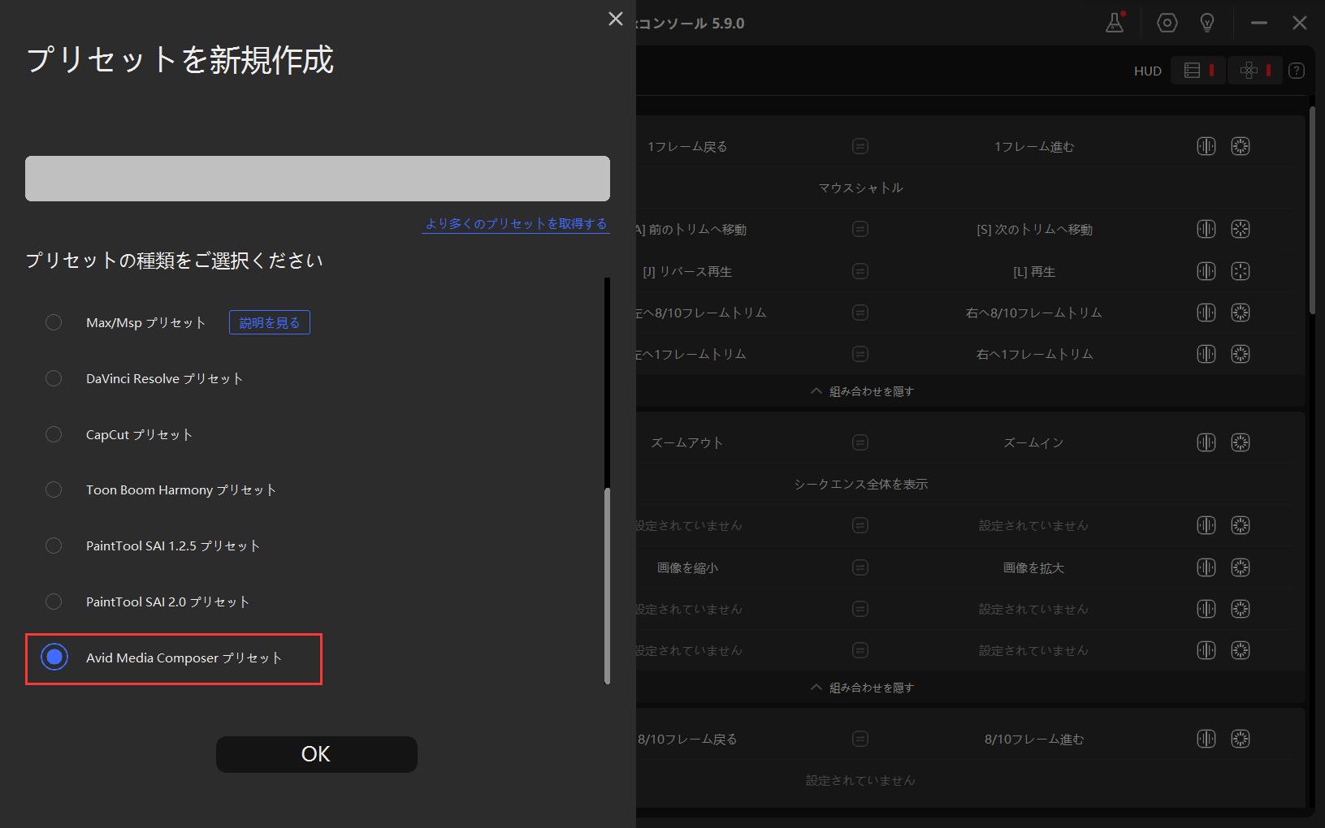The width and height of the screenshot is (1325, 828).
Task: Click the preset type list scrollbar
Action: click(x=607, y=584)
